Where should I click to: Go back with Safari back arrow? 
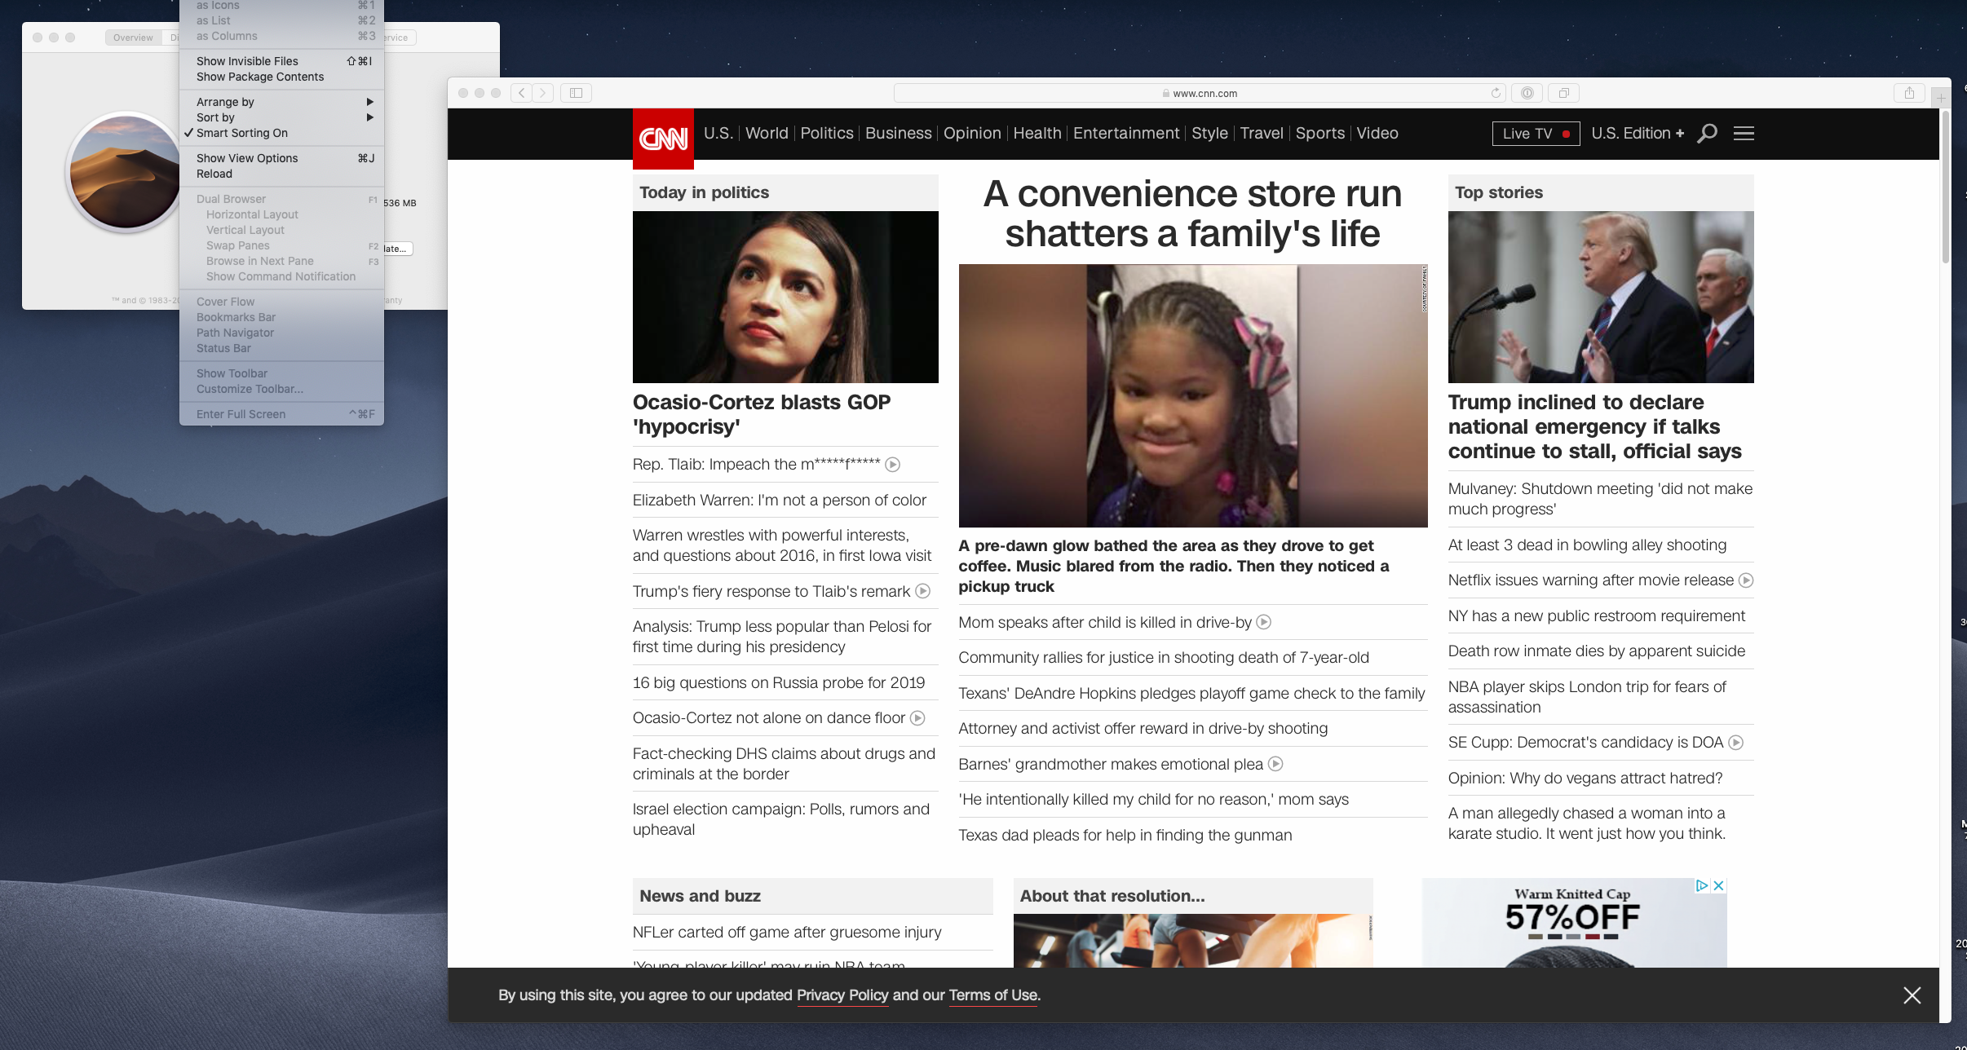(522, 93)
